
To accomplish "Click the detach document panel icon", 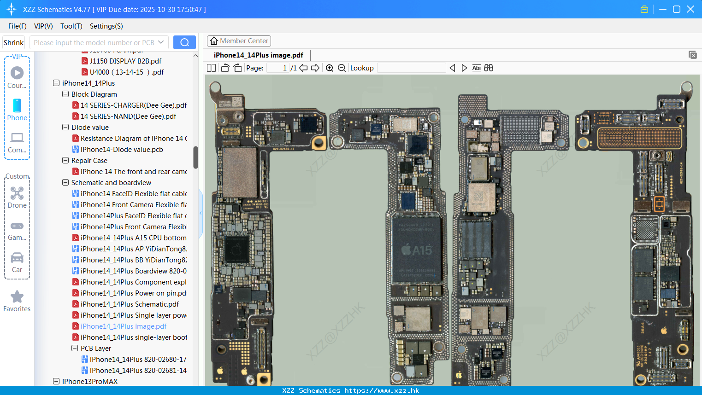I will click(x=693, y=55).
